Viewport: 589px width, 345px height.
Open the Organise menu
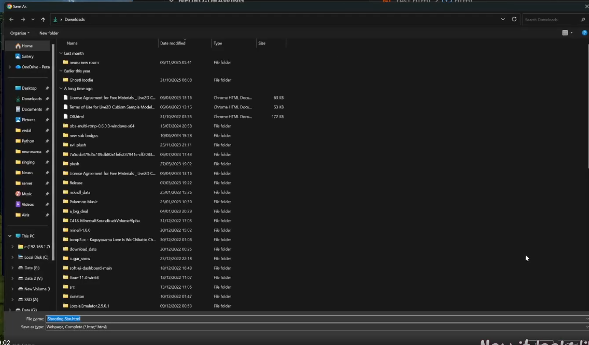(x=20, y=33)
